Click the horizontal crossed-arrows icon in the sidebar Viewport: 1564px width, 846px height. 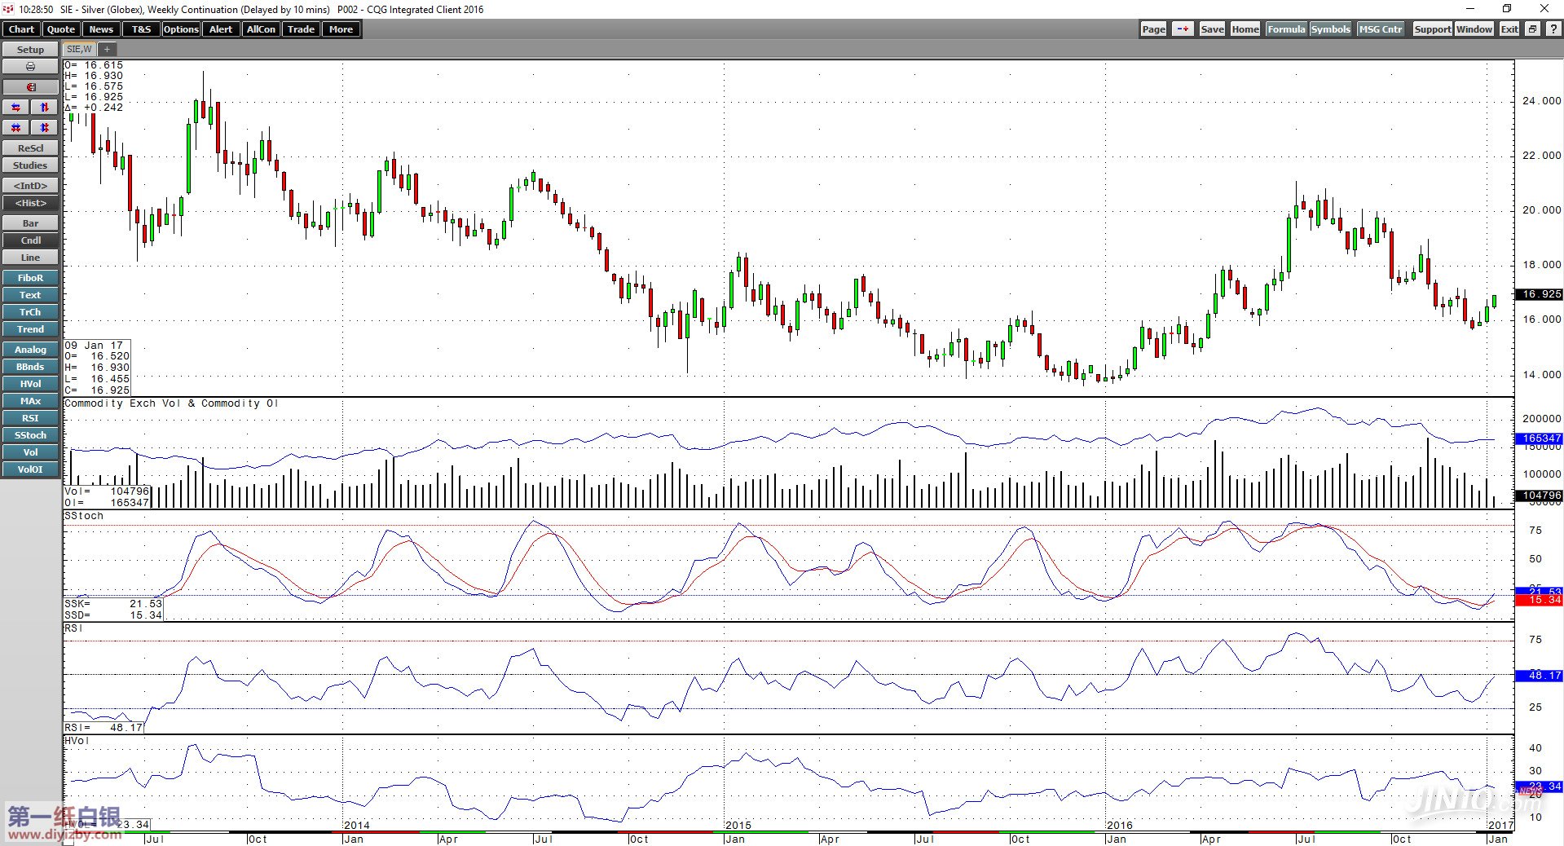click(15, 128)
